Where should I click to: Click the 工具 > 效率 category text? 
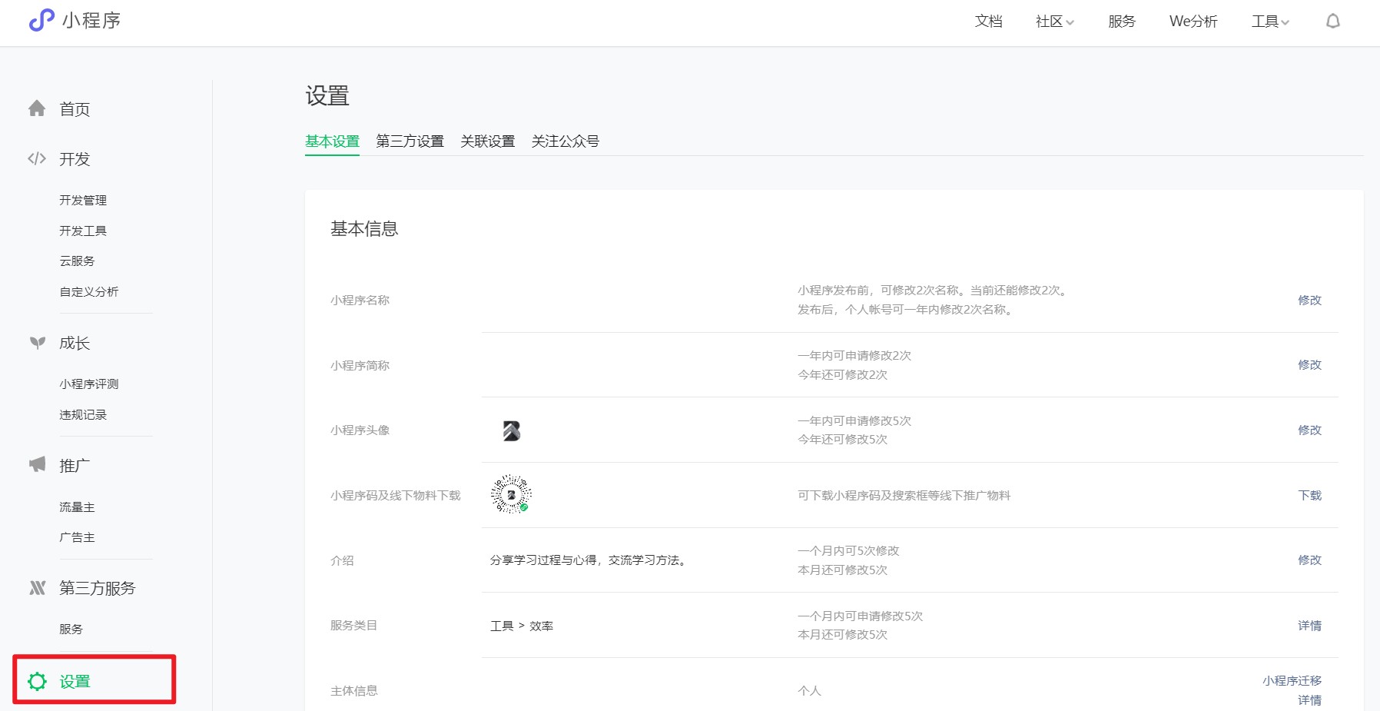522,626
